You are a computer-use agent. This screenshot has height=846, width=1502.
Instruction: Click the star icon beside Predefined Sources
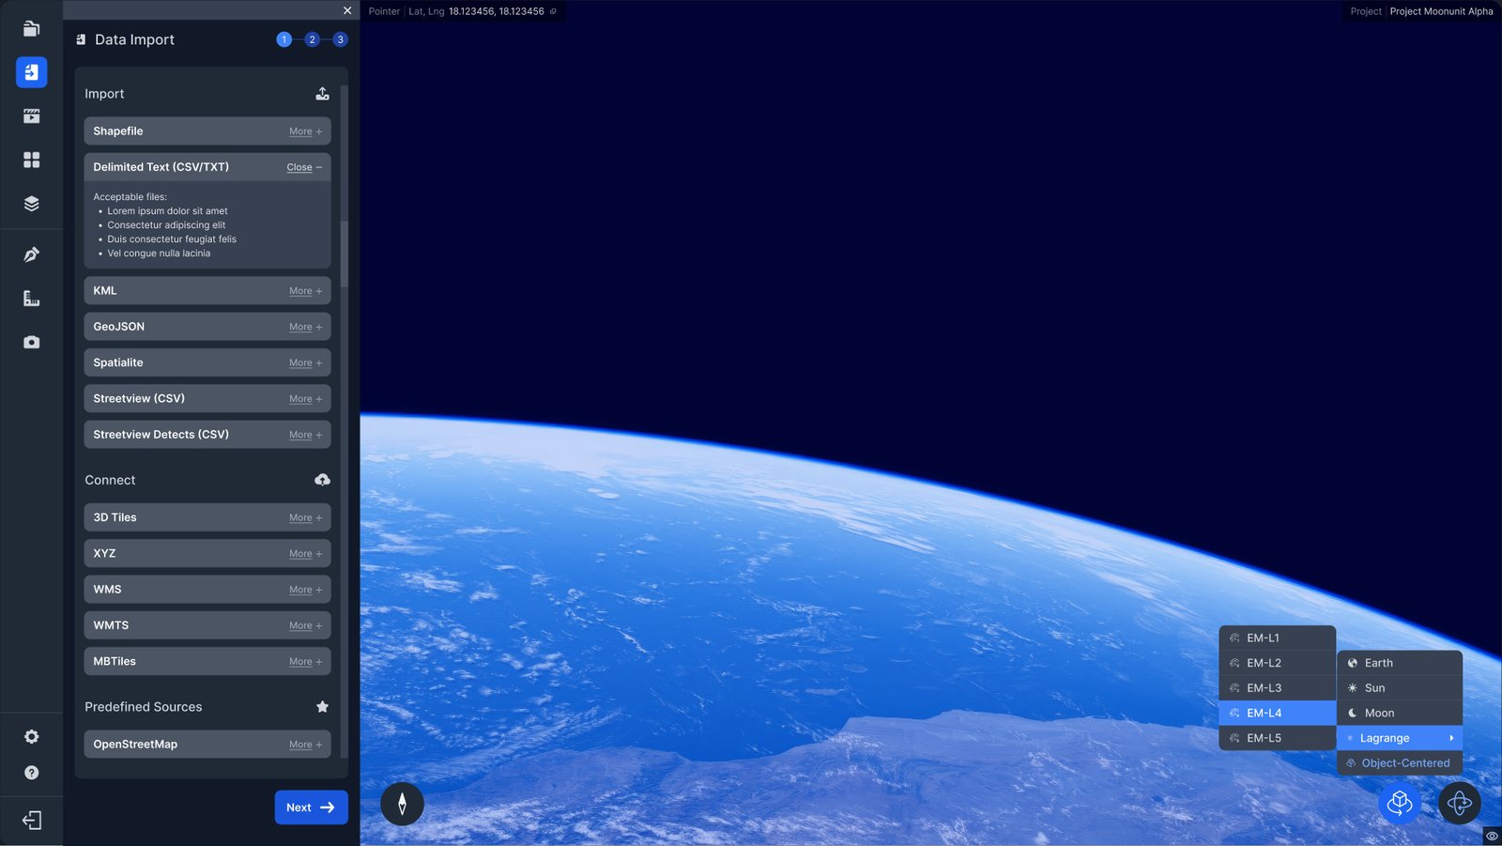coord(322,707)
